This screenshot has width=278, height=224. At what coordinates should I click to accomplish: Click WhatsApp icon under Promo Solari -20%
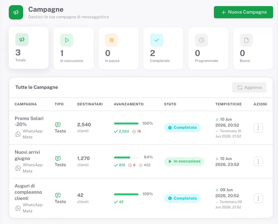18,134
